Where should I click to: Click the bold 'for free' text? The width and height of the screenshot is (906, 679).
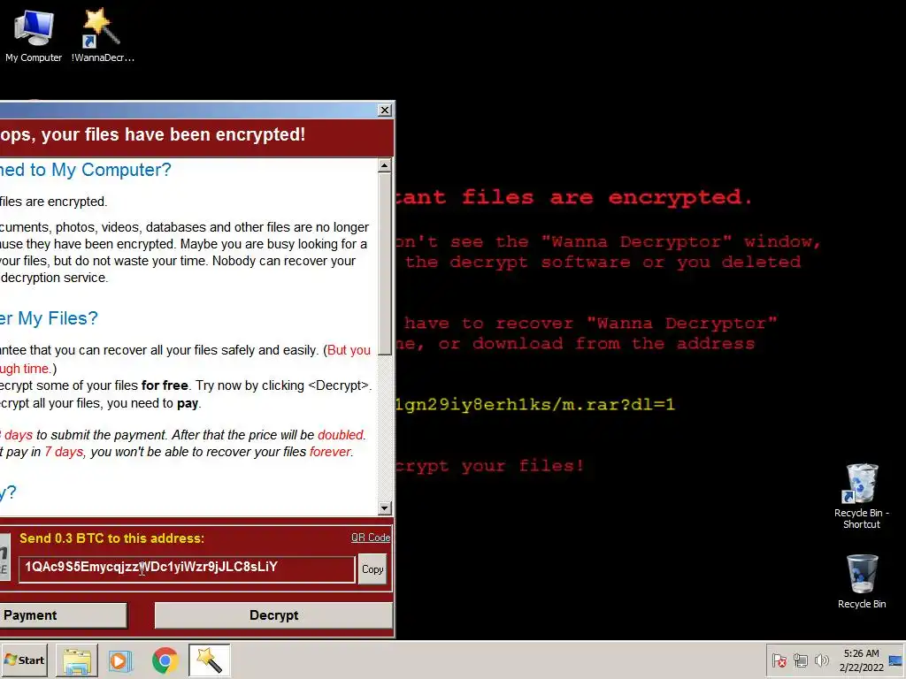tap(165, 385)
